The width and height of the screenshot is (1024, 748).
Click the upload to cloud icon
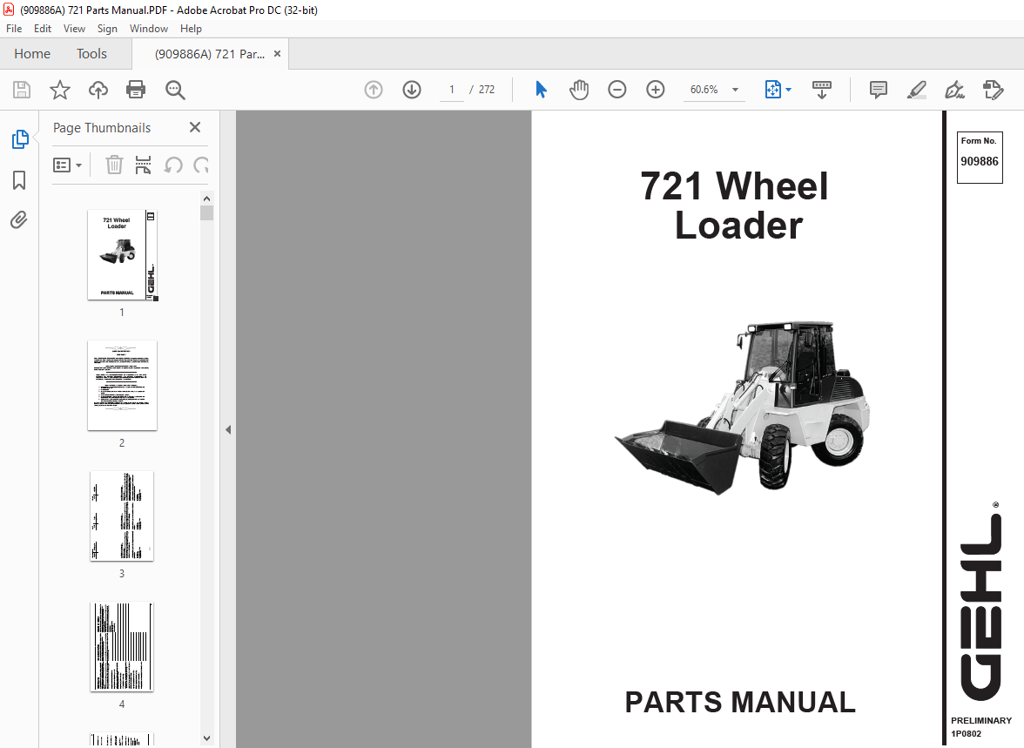point(98,90)
